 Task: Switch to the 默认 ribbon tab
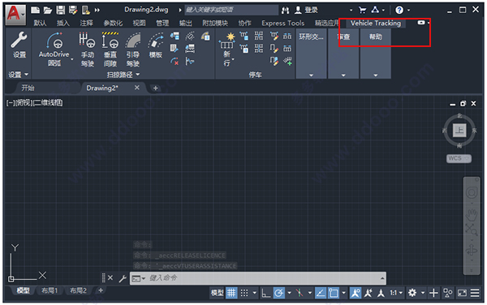pyautogui.click(x=40, y=23)
